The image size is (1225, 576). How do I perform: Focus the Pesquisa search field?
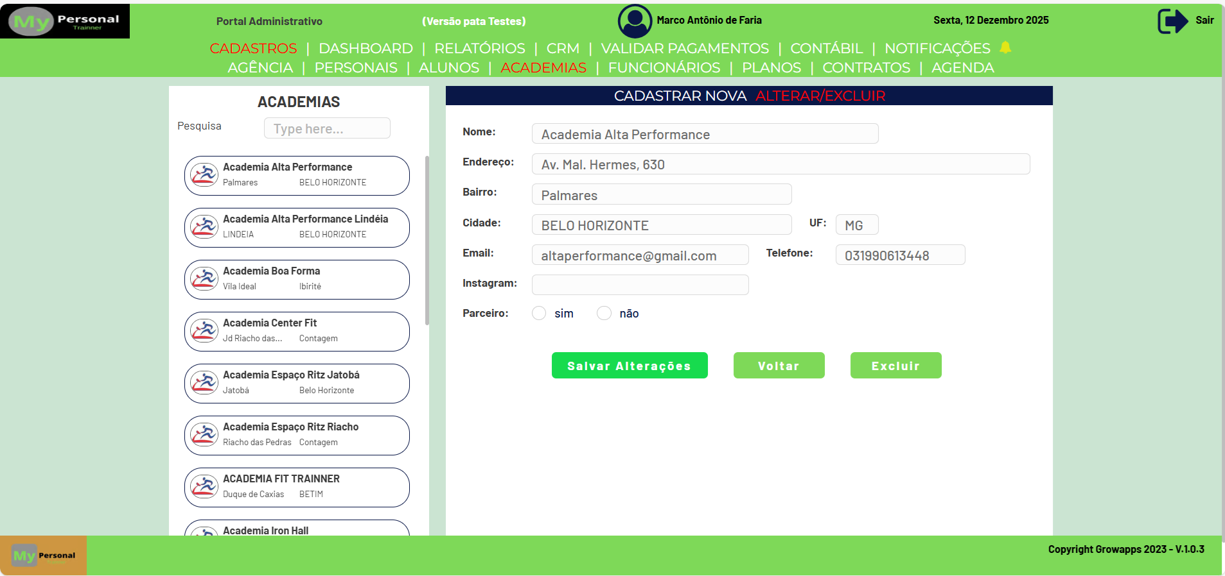click(x=327, y=128)
